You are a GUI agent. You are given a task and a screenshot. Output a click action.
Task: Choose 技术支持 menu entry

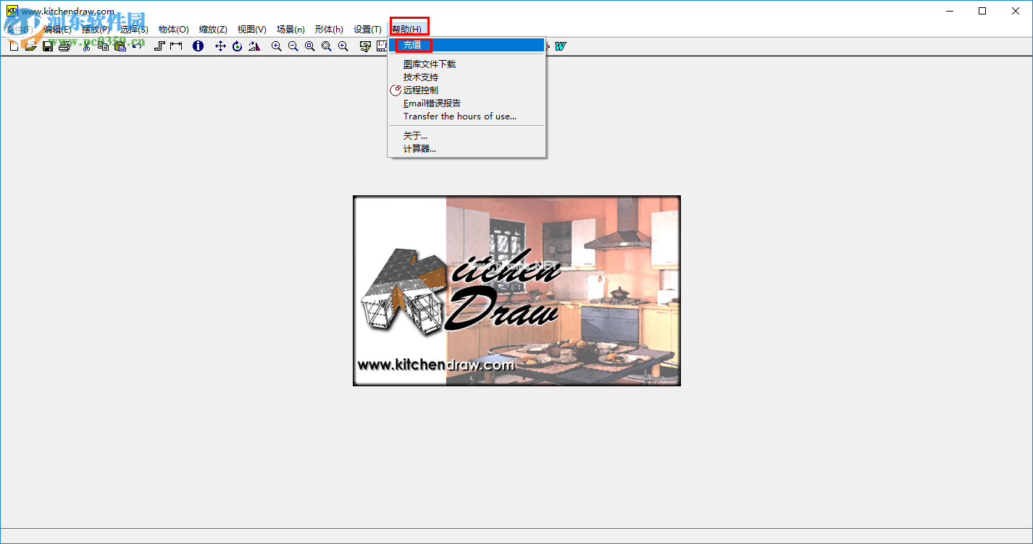[x=467, y=77]
